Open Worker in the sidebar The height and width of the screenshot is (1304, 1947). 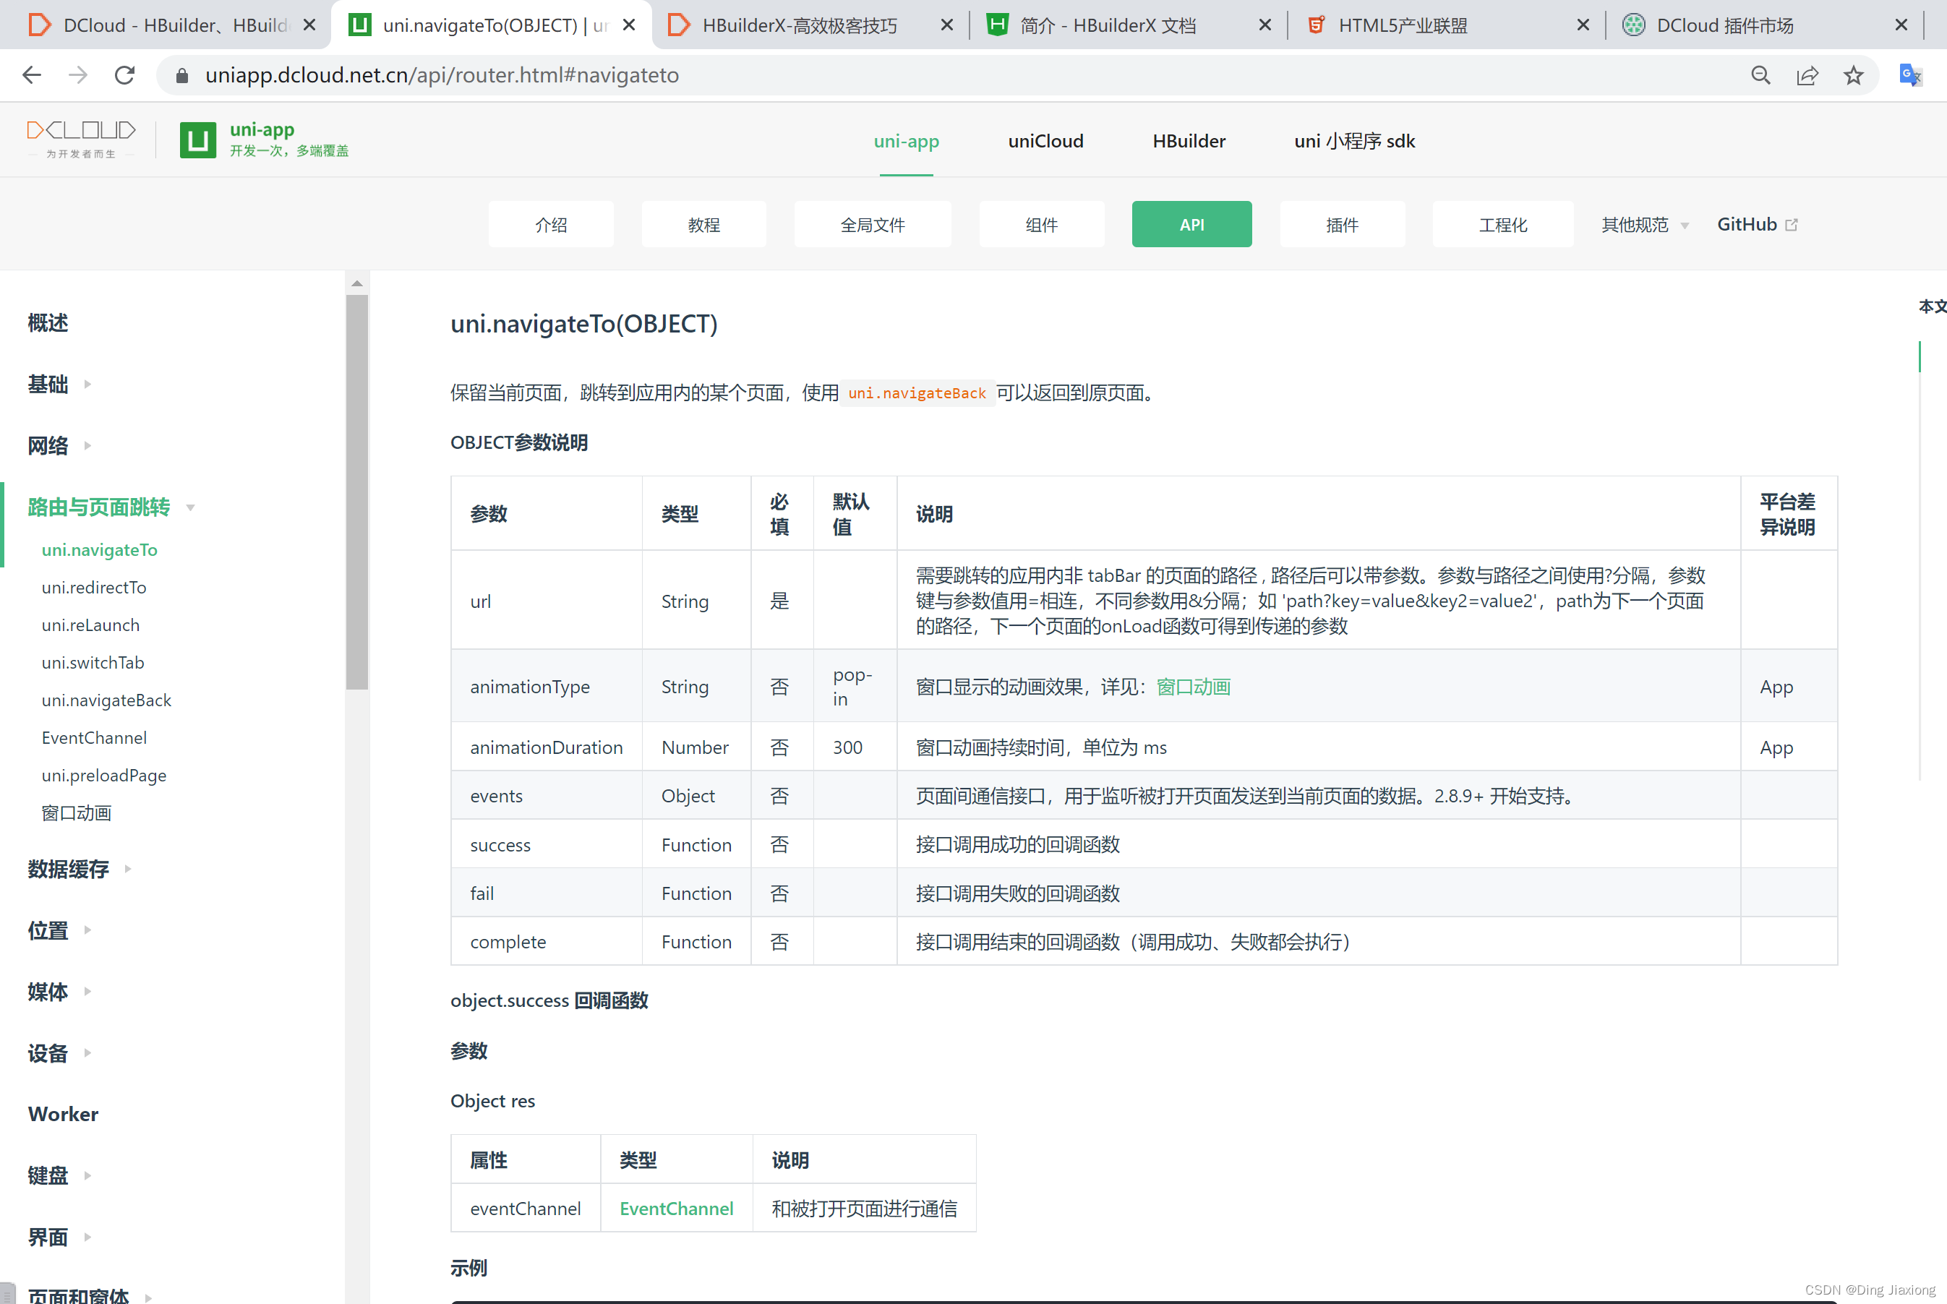[63, 1115]
